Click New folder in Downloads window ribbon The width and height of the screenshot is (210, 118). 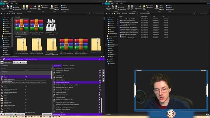(39, 8)
